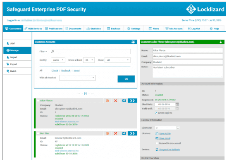Suspend Ben Star with the orange icon
This screenshot has width=229, height=164.
[x=107, y=133]
